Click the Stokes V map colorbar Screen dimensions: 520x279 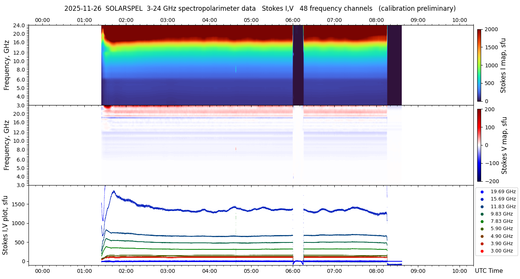(x=479, y=145)
